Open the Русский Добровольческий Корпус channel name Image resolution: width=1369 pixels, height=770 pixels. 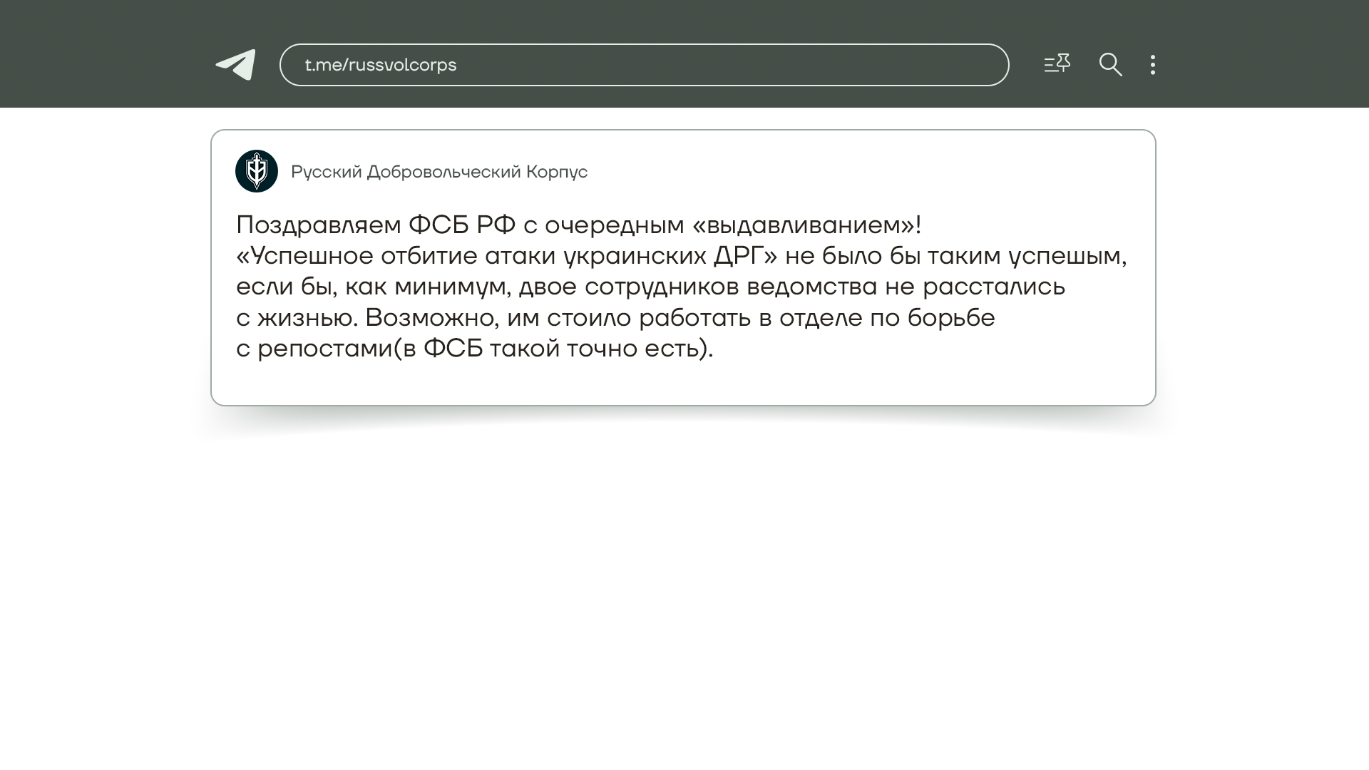point(439,172)
